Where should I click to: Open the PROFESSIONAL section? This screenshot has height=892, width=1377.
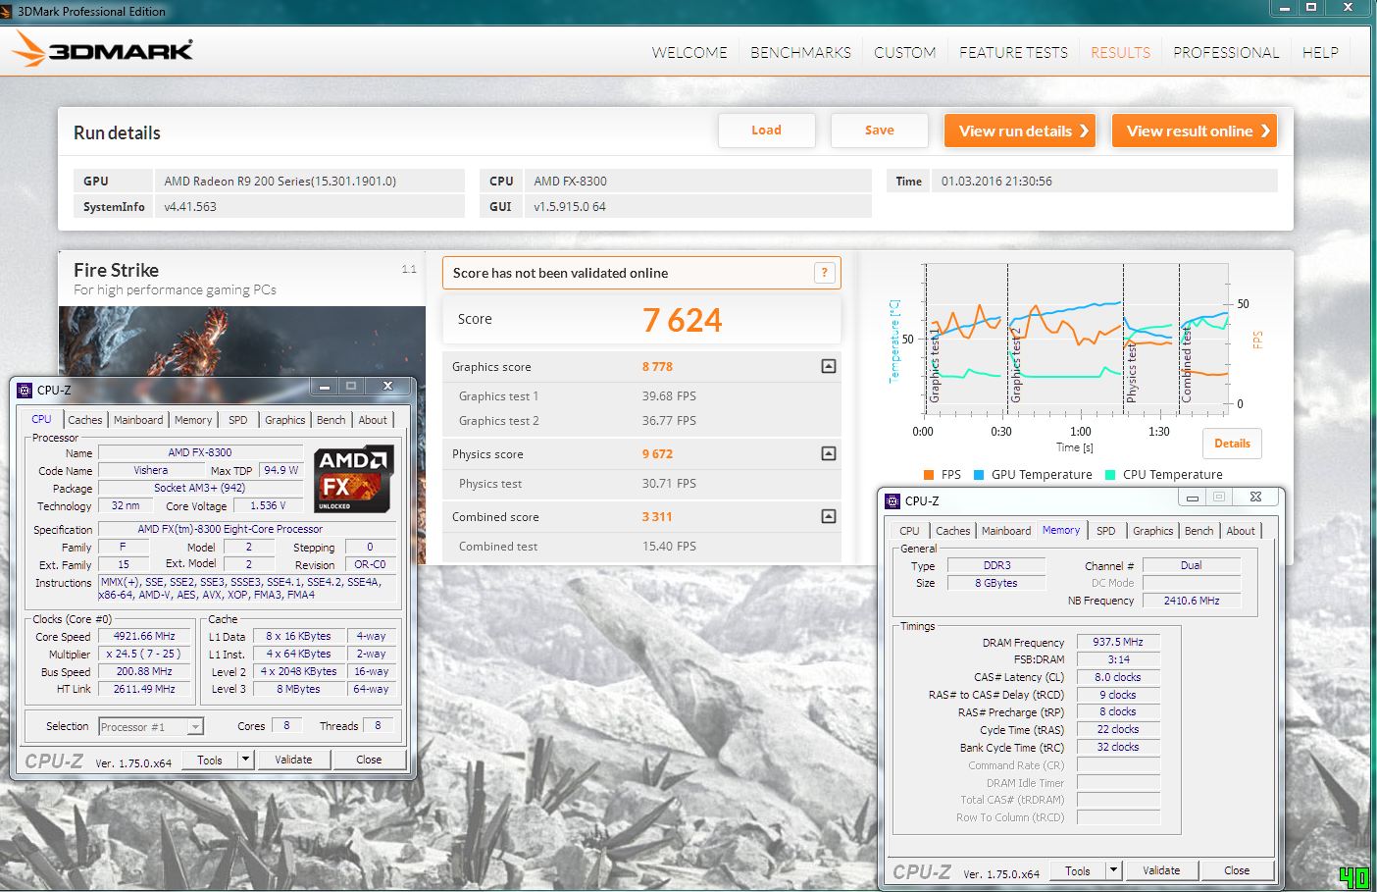pyautogui.click(x=1226, y=52)
